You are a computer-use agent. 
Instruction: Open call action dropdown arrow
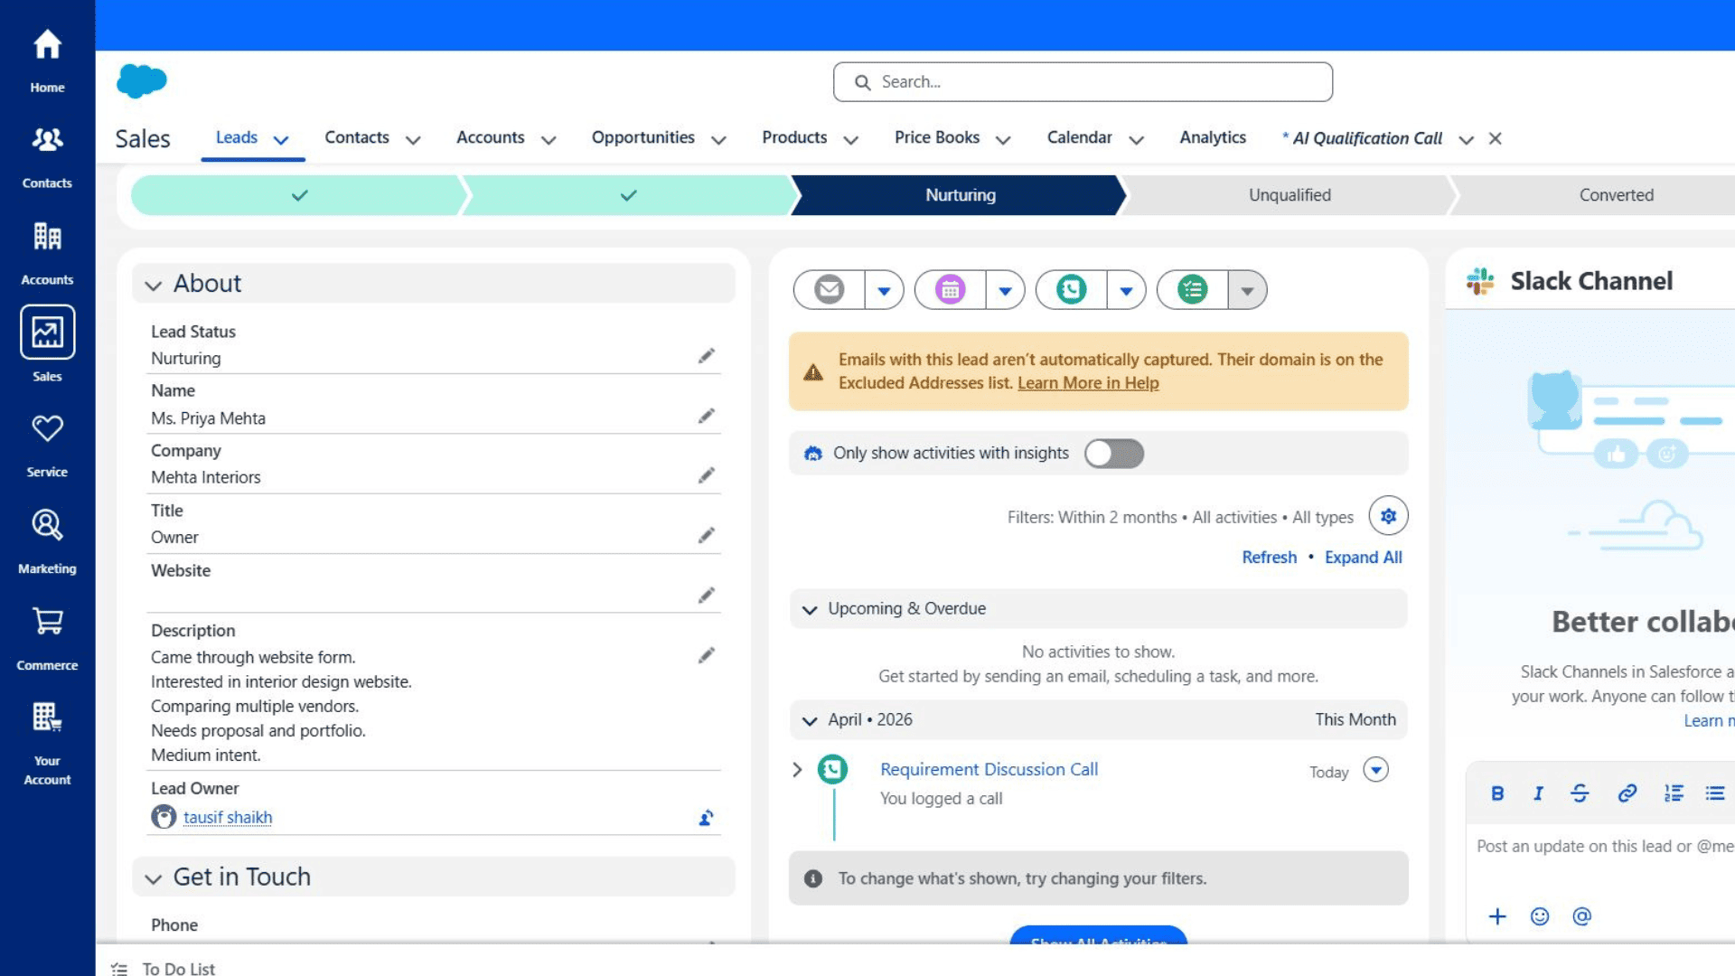[1126, 290]
